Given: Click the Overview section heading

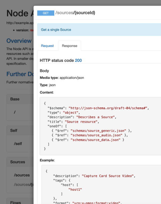Looking at the screenshot, I should 19,41.
